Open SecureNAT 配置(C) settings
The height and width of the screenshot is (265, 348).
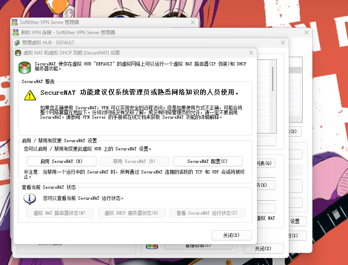[208, 161]
